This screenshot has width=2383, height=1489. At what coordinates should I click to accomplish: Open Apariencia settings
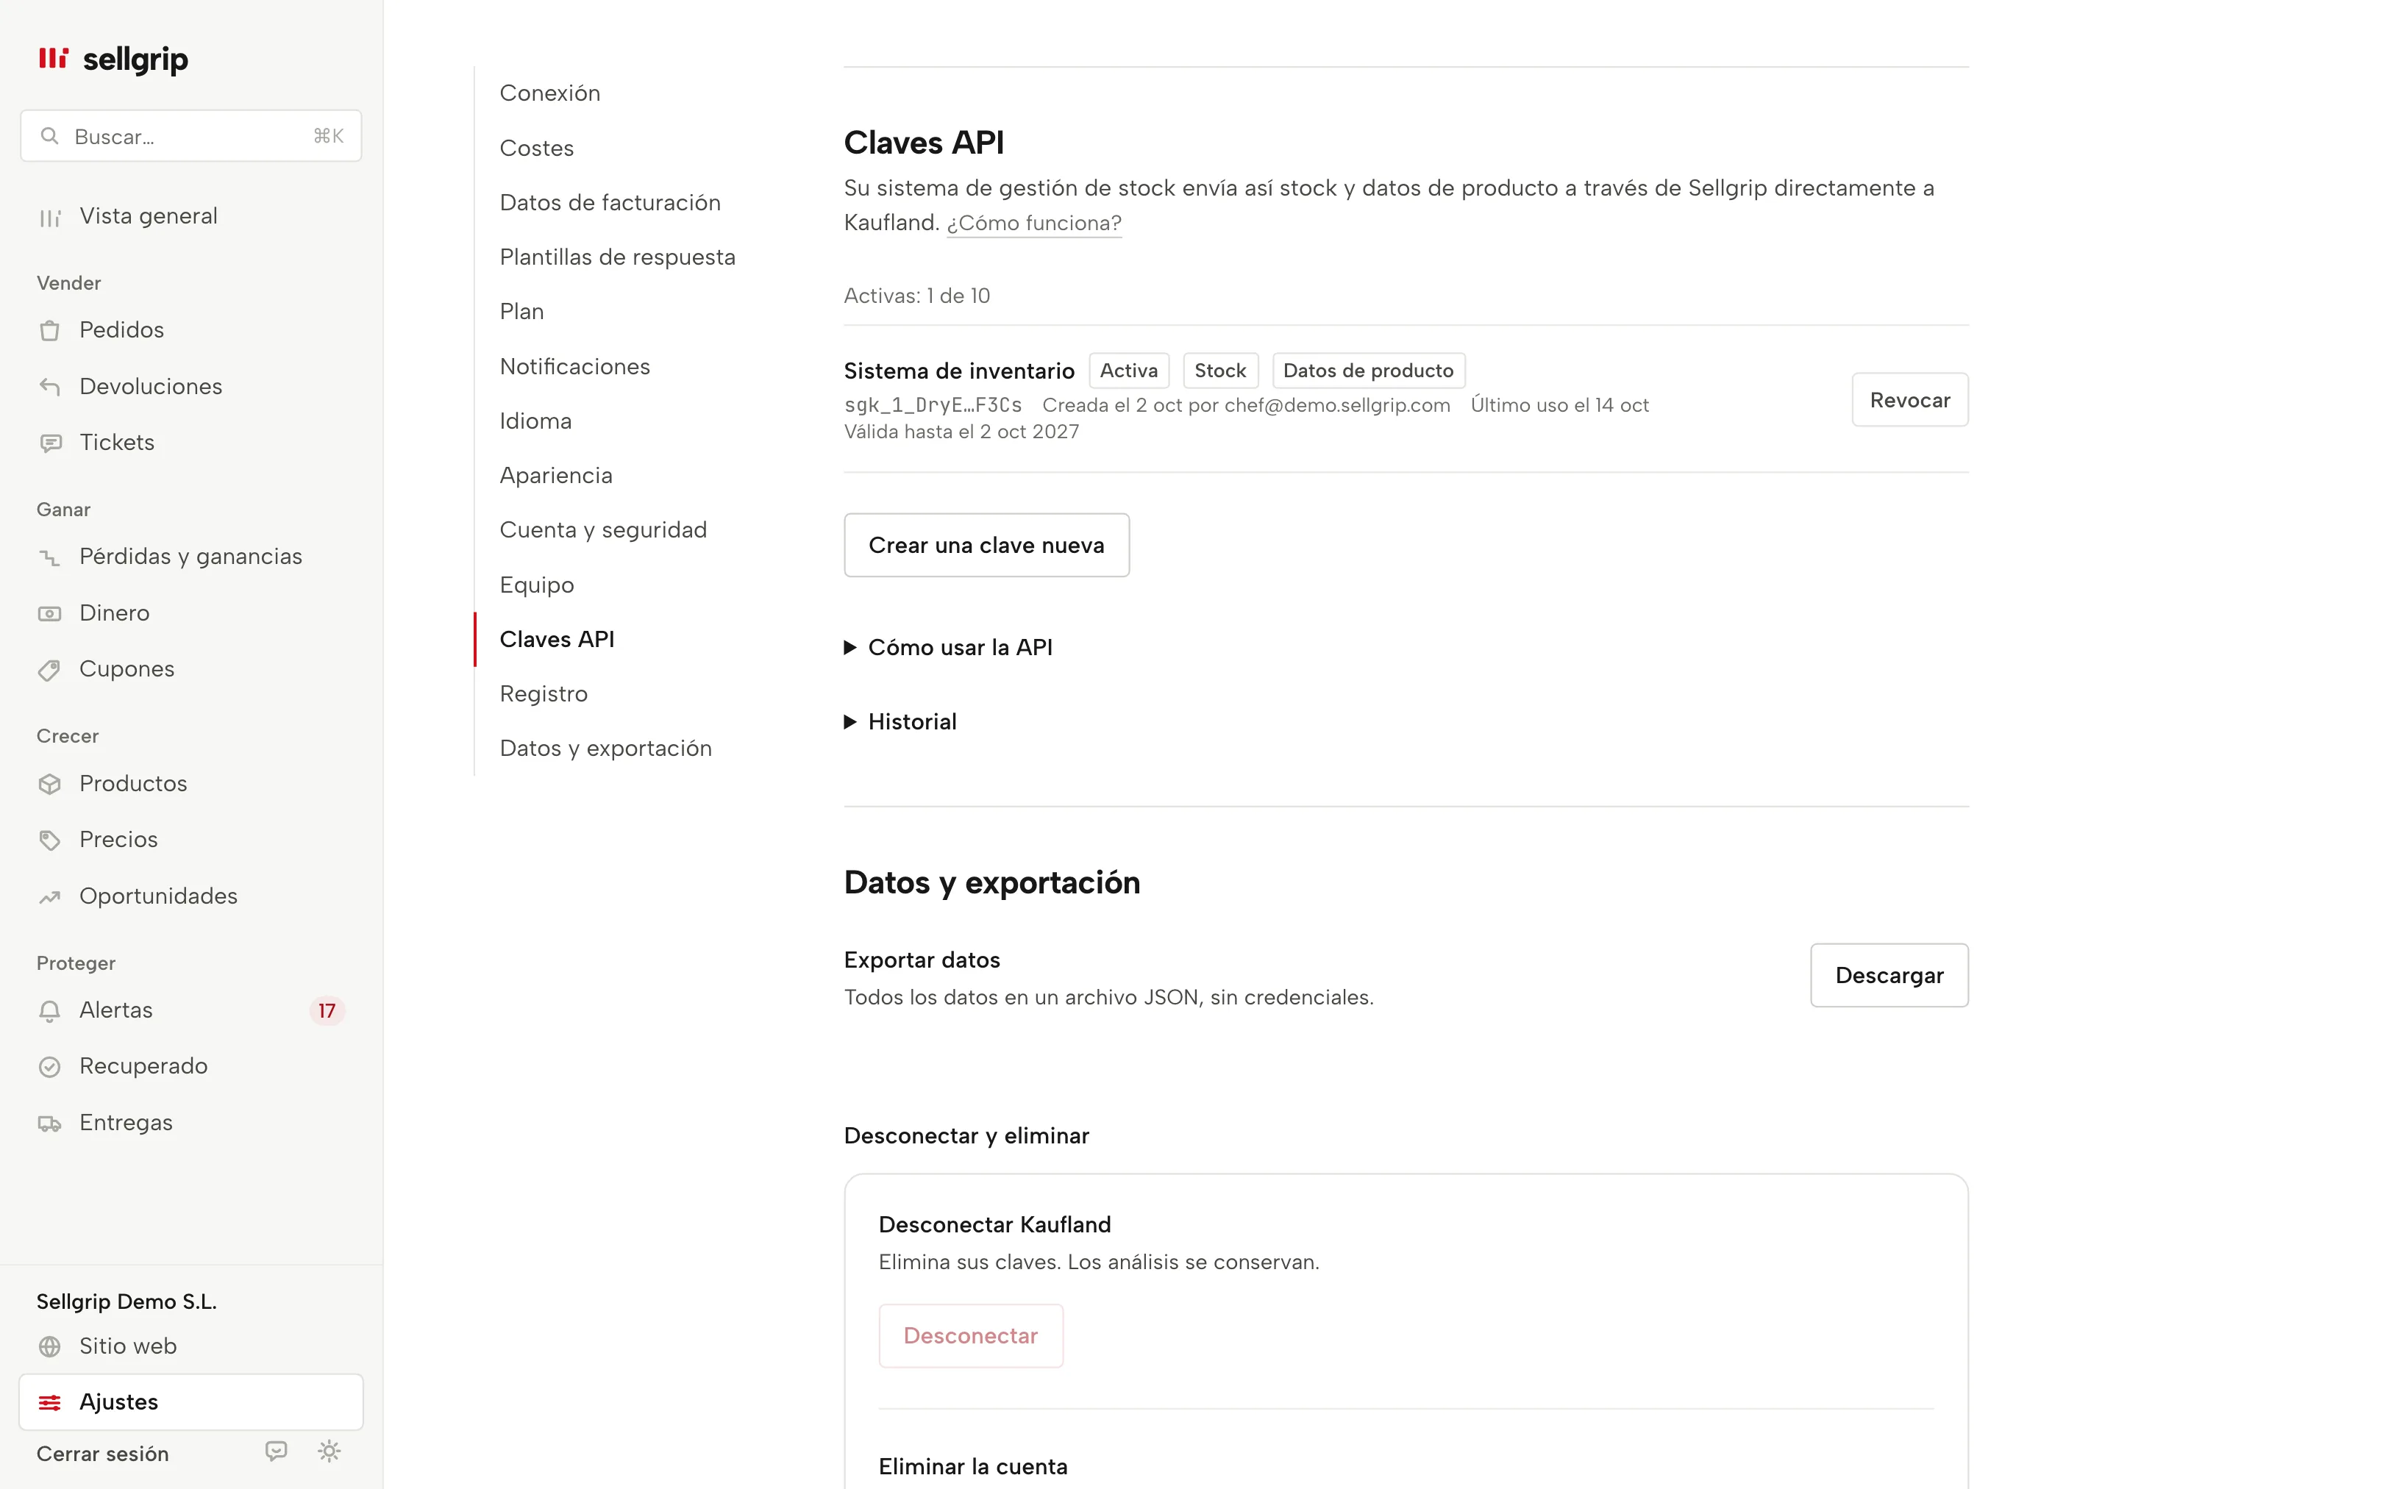tap(556, 476)
